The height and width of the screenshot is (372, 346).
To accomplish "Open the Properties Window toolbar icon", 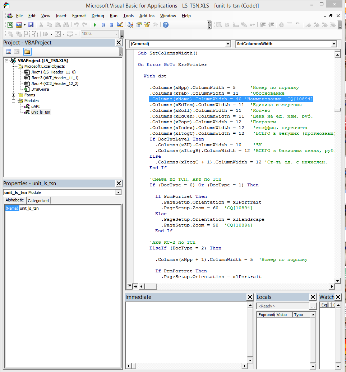I will pyautogui.click(x=139, y=25).
